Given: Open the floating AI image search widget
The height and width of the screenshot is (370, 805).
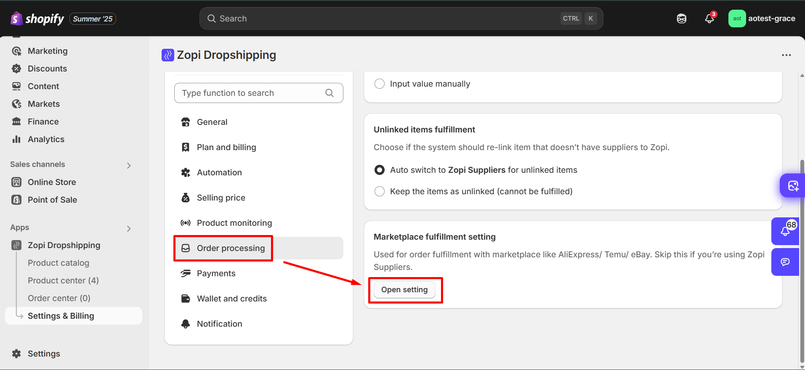Looking at the screenshot, I should tap(792, 185).
